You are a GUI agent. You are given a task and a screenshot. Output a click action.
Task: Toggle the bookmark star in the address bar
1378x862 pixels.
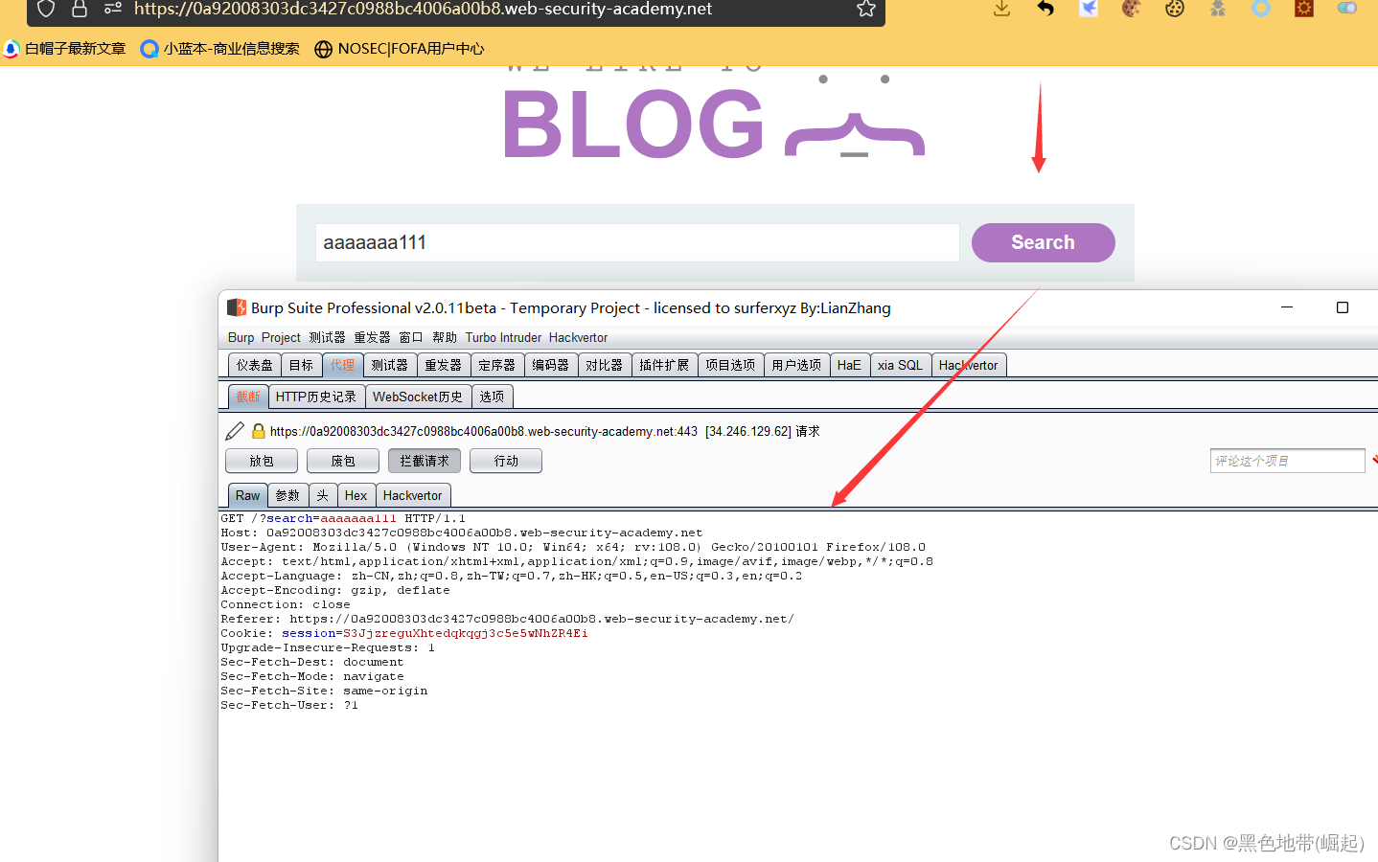point(865,9)
